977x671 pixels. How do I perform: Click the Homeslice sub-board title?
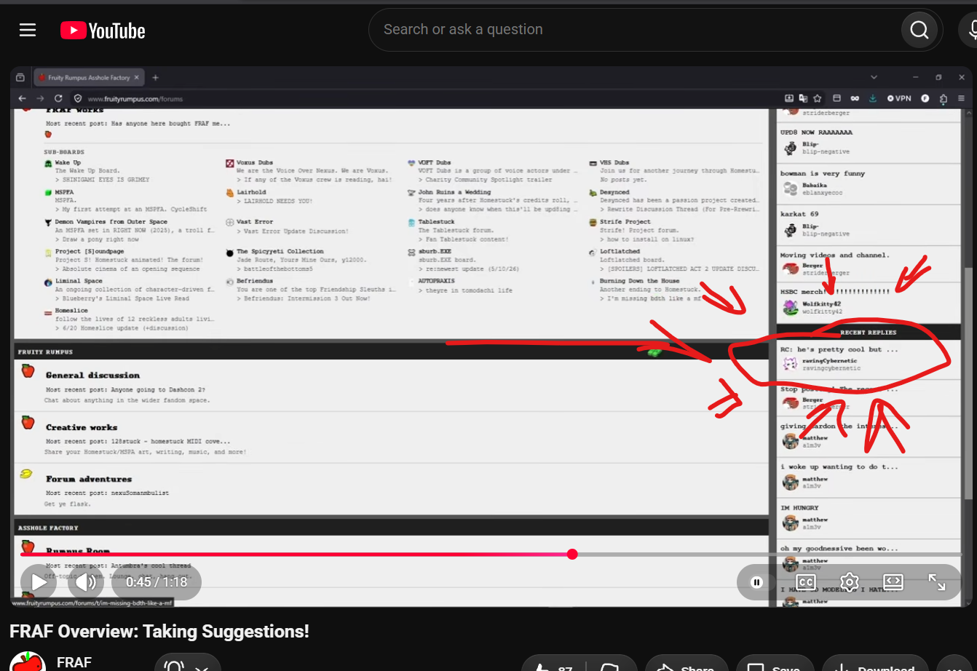[x=71, y=311]
